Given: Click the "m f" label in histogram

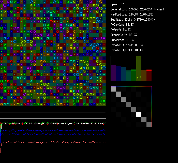Looking at the screenshot, I should [139, 78].
